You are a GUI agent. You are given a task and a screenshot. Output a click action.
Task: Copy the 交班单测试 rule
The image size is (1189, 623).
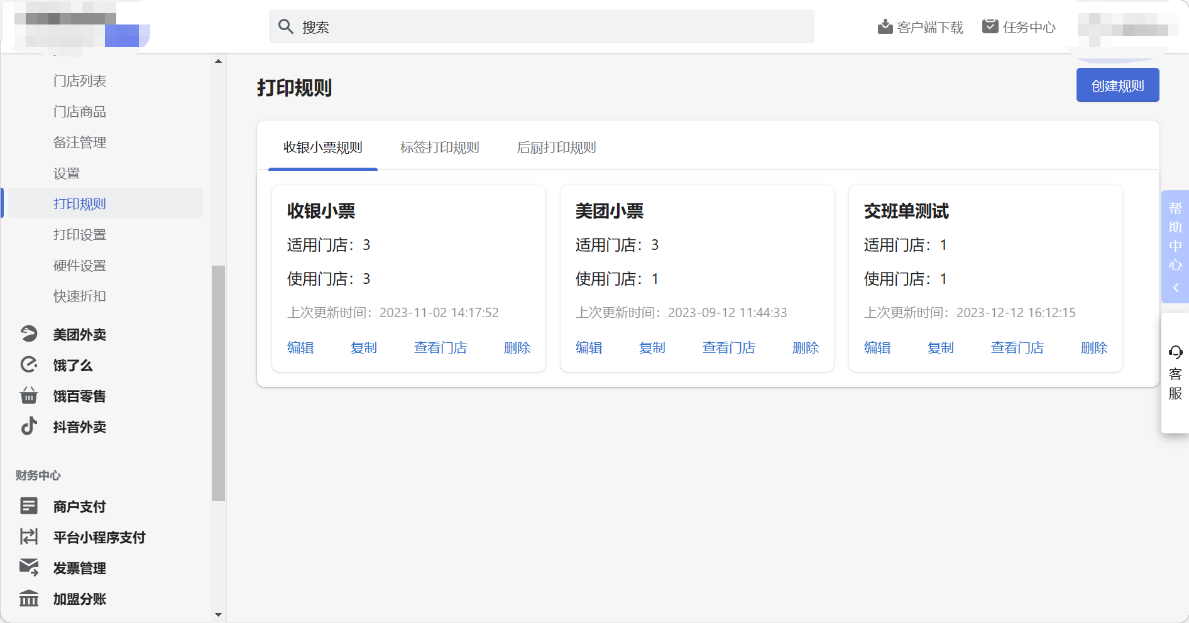pyautogui.click(x=941, y=347)
